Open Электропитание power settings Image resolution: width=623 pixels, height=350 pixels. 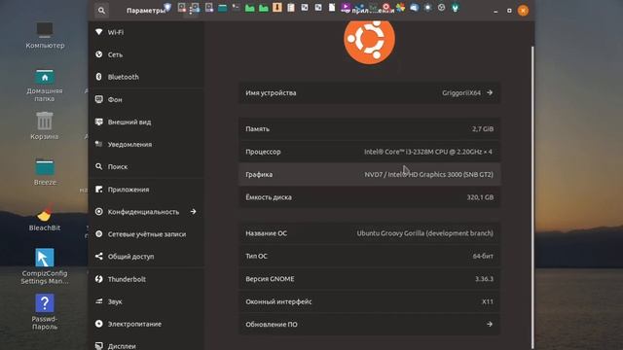(x=147, y=324)
